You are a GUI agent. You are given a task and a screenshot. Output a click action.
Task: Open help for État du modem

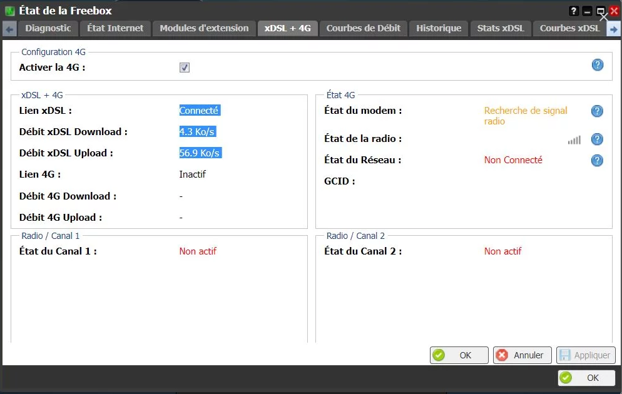tap(597, 111)
